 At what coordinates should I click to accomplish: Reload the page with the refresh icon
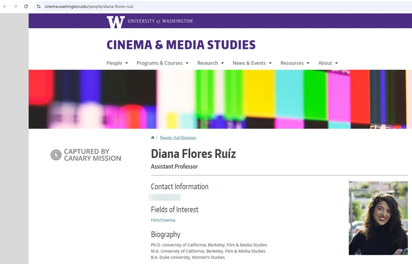point(26,6)
